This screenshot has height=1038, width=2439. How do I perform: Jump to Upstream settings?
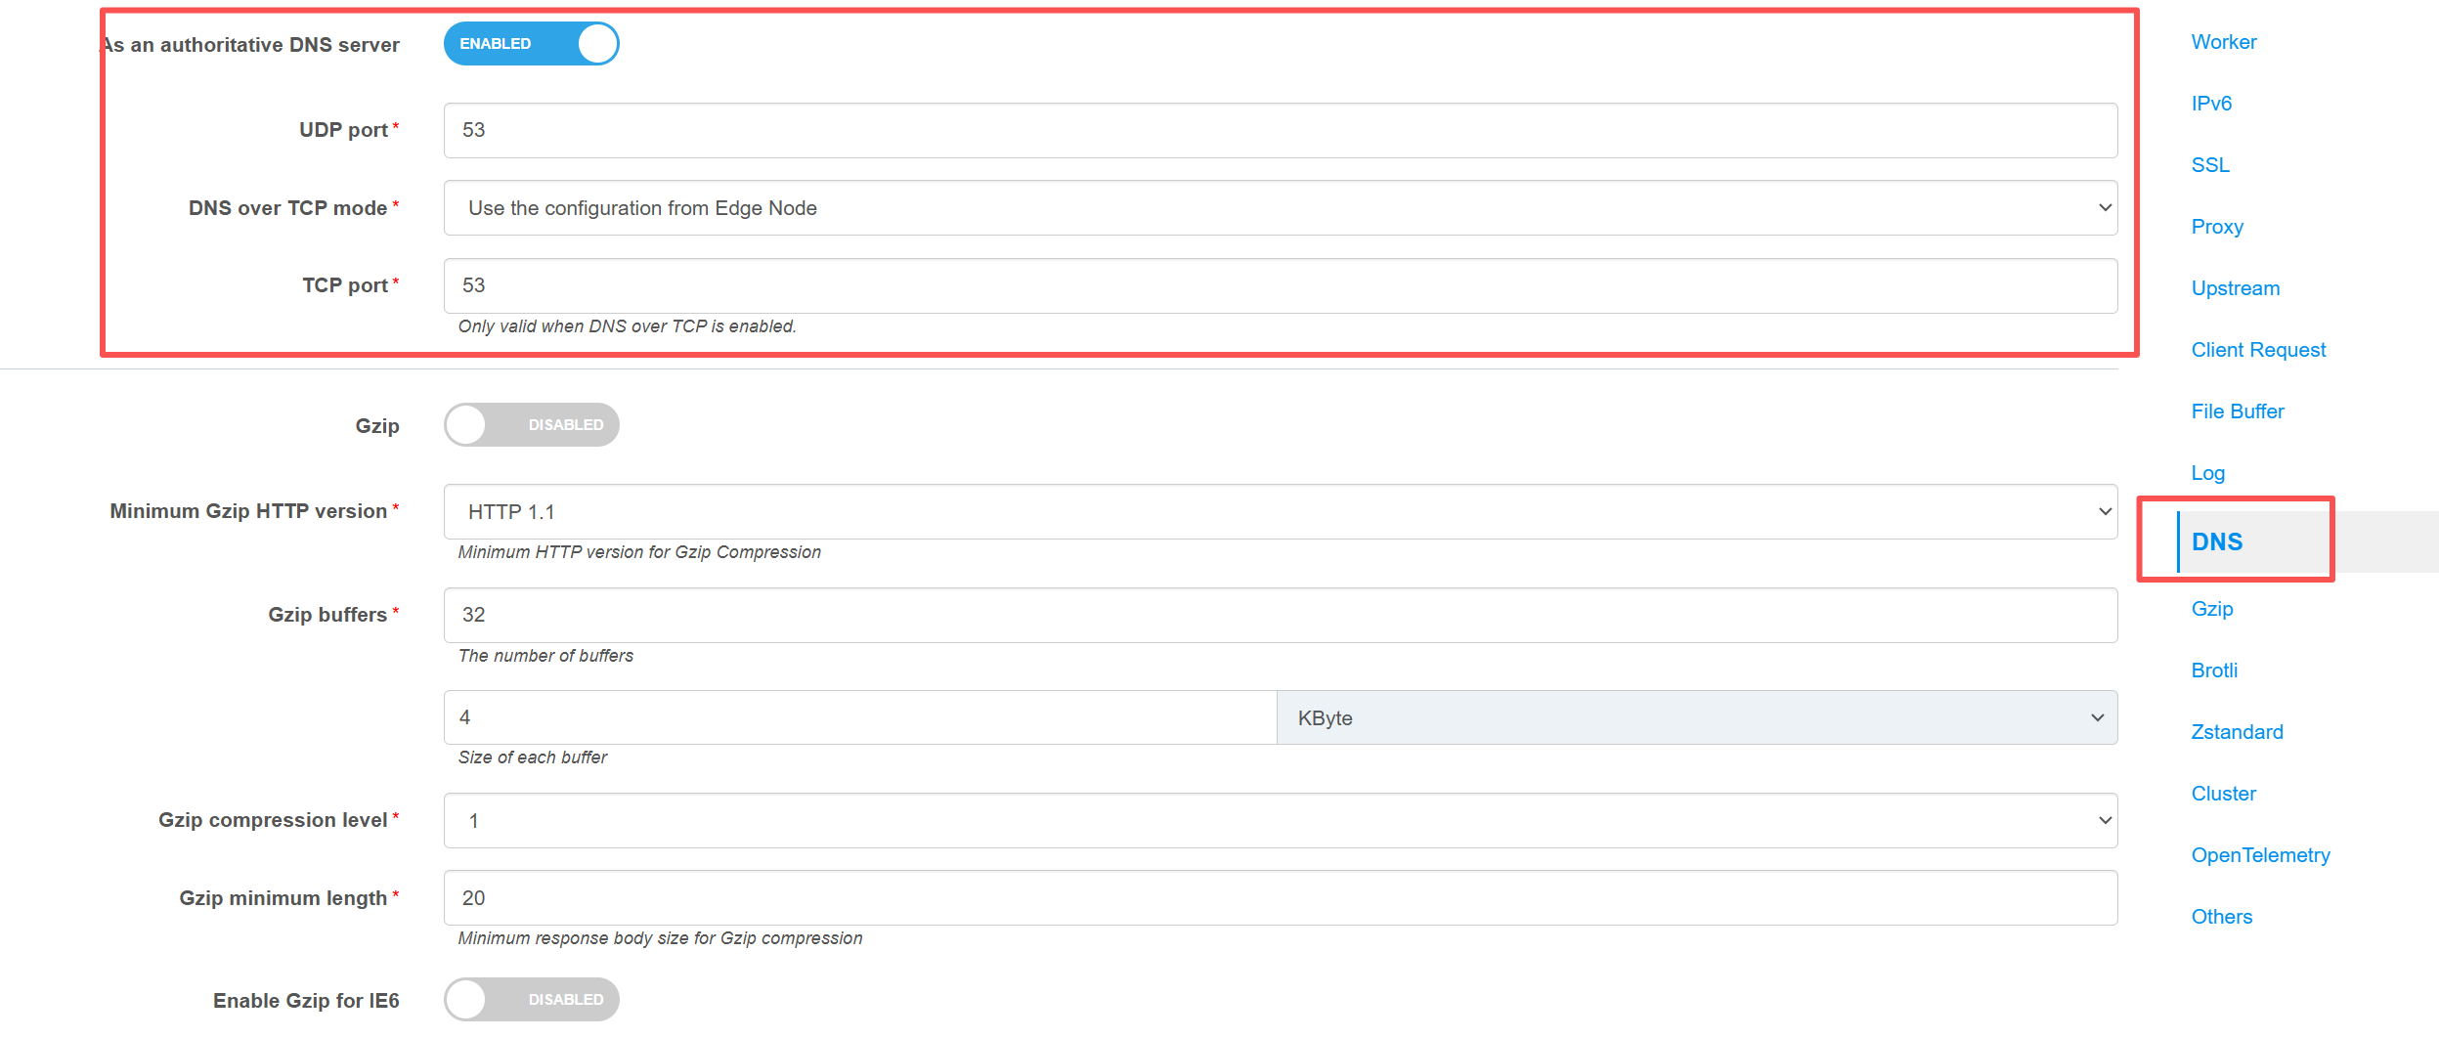click(x=2235, y=288)
